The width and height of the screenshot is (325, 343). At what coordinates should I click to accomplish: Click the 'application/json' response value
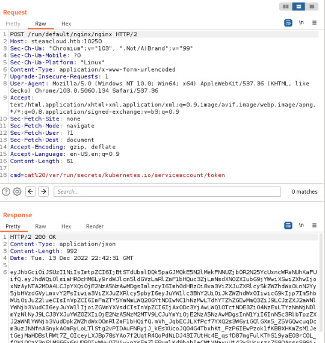pyautogui.click(x=87, y=244)
